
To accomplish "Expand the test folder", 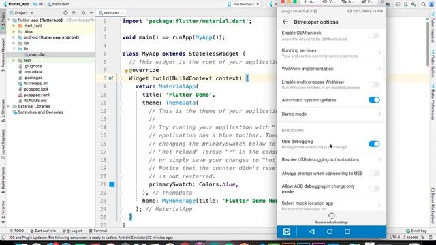I will [14, 61].
